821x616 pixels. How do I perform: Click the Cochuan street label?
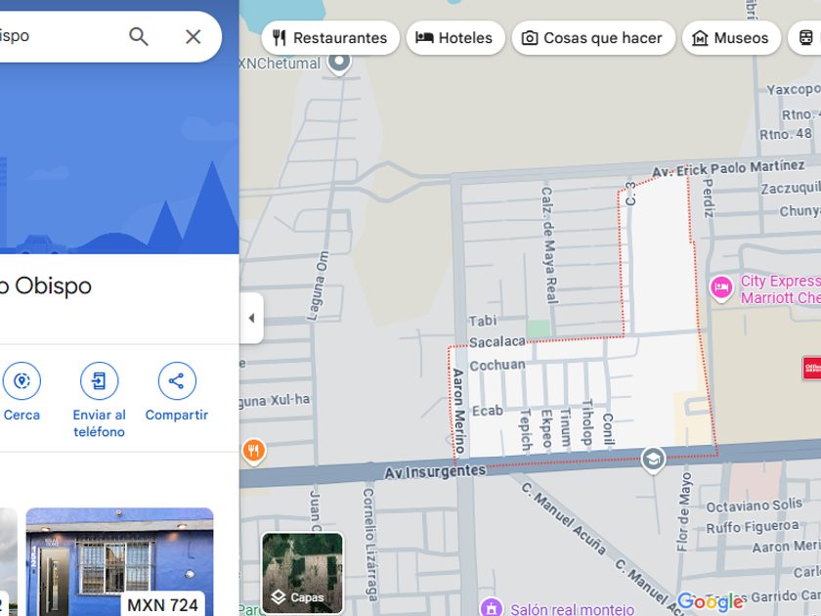click(x=497, y=365)
